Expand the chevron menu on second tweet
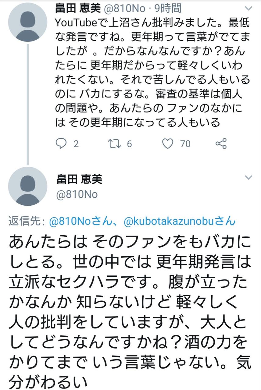 click(249, 178)
